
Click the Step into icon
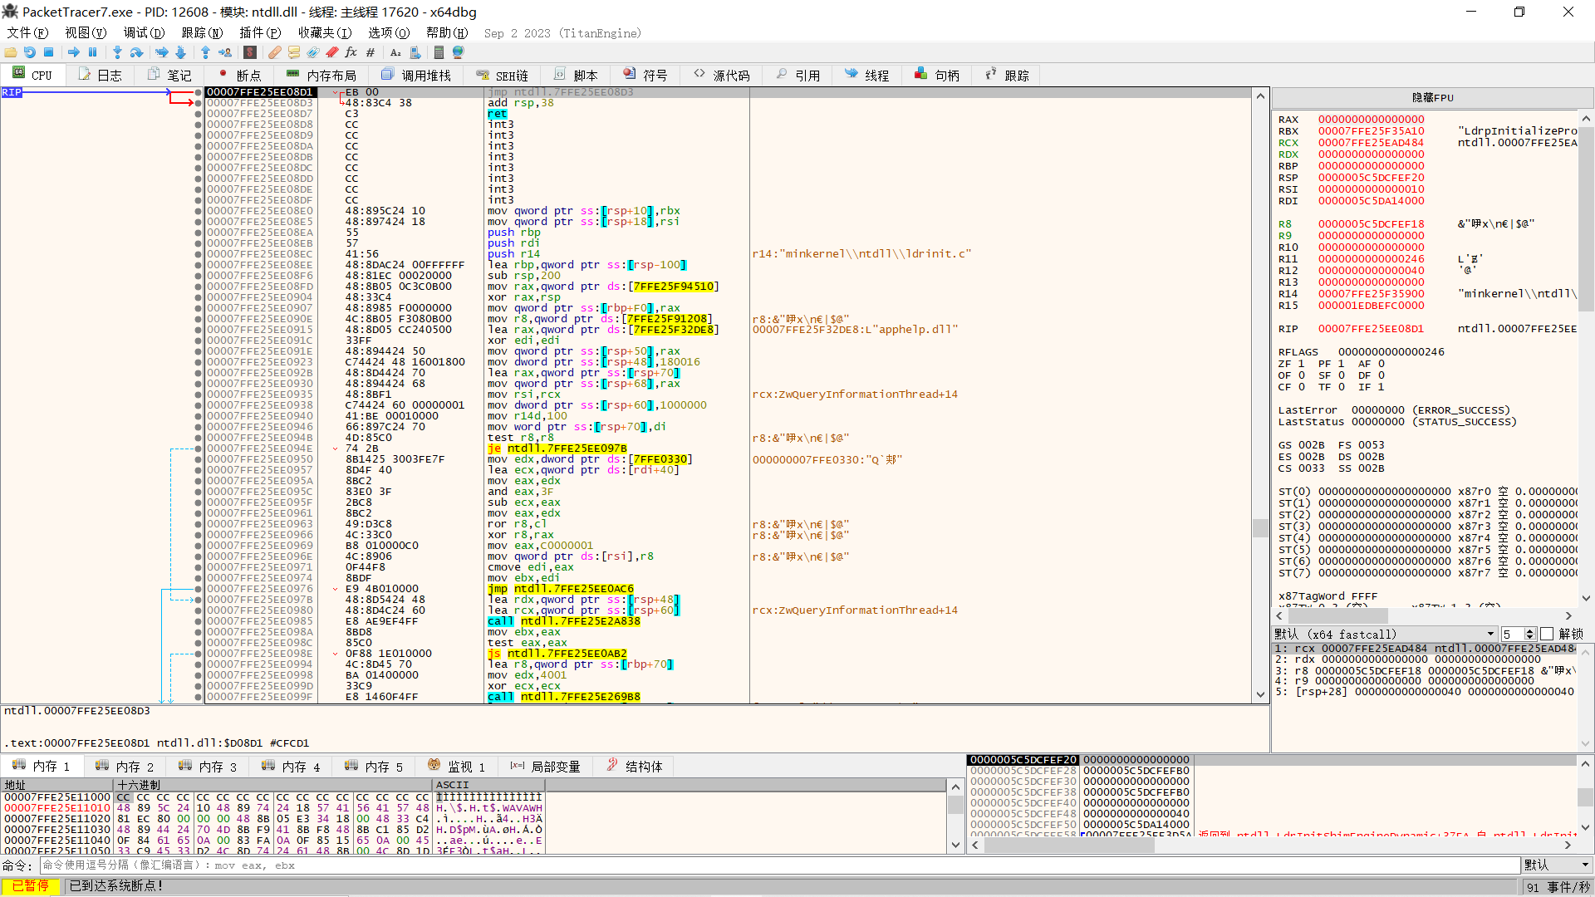117,52
